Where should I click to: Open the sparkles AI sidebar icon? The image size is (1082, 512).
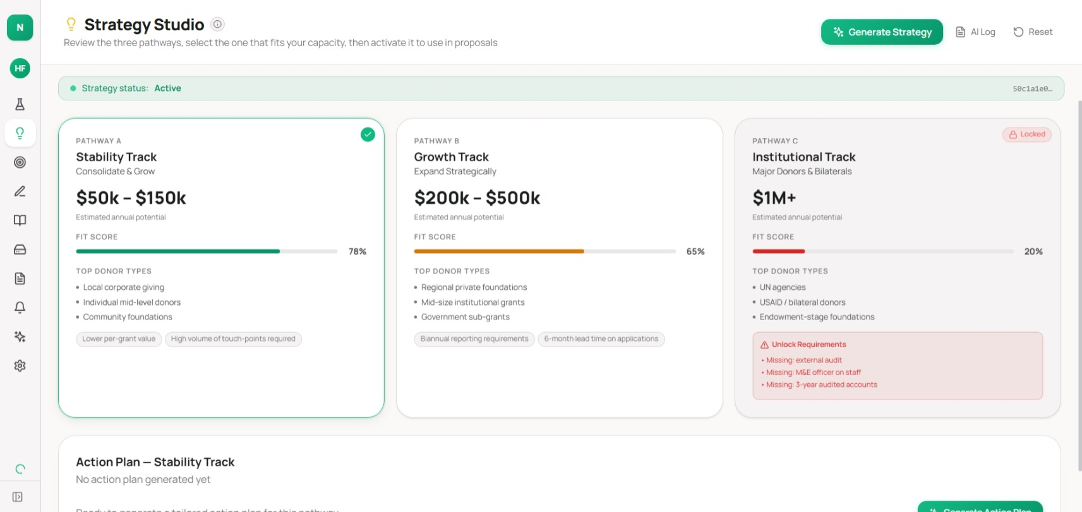pos(20,336)
